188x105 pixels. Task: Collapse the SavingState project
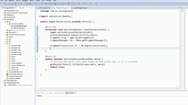(3, 20)
